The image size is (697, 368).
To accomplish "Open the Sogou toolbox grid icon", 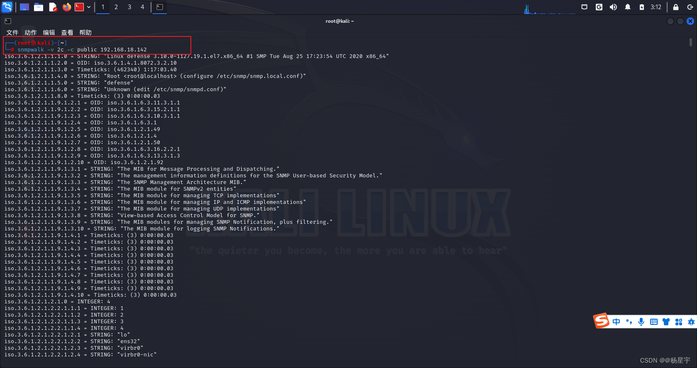I will [x=679, y=322].
